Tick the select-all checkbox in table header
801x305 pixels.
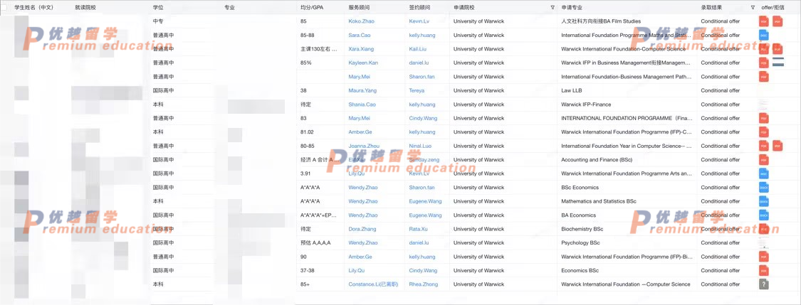(x=6, y=7)
